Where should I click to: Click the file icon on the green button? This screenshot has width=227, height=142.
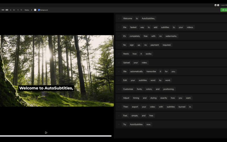pos(223,10)
